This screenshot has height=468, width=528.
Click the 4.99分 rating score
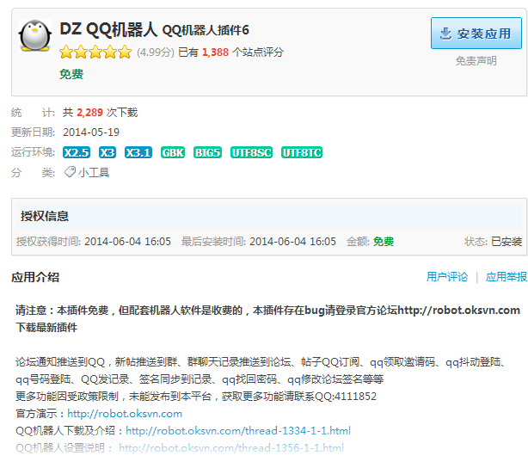[156, 52]
